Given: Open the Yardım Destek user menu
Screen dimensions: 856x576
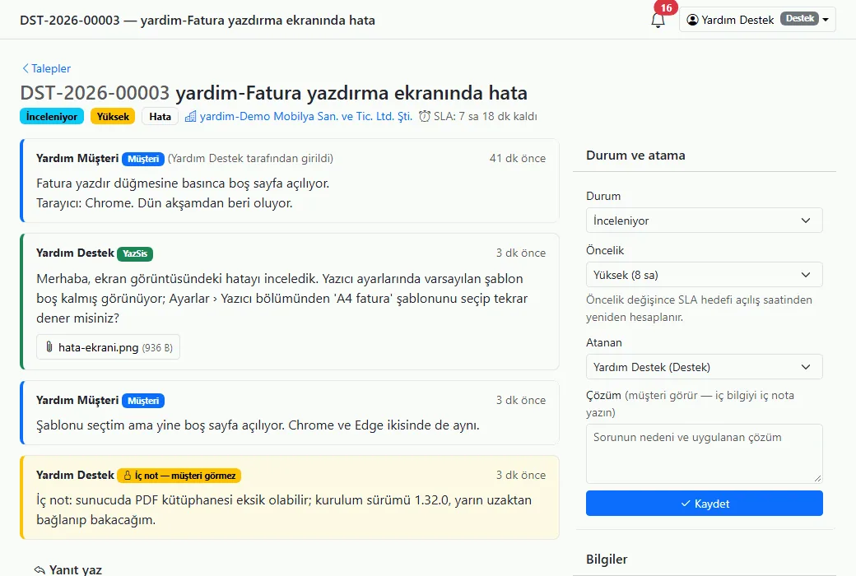Looking at the screenshot, I should tap(757, 20).
